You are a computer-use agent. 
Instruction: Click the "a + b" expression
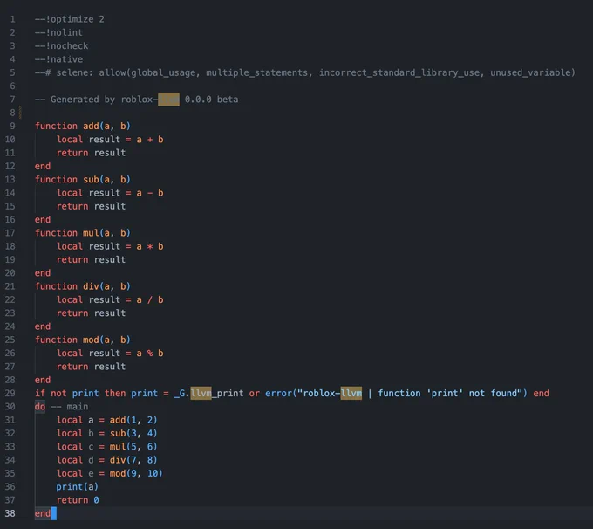150,140
